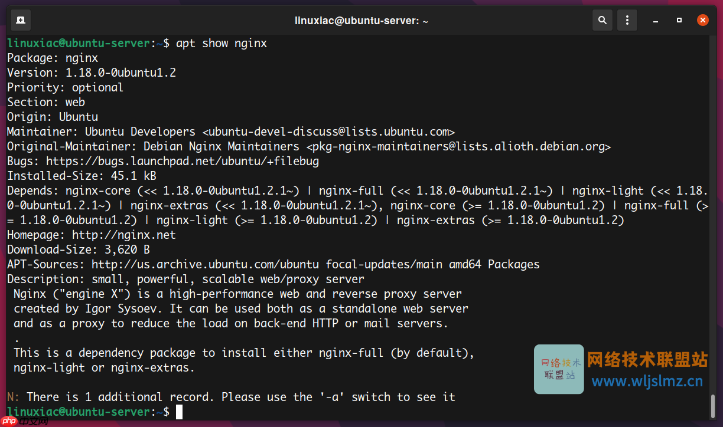Click the terminal scrollbar thumb

click(713, 405)
